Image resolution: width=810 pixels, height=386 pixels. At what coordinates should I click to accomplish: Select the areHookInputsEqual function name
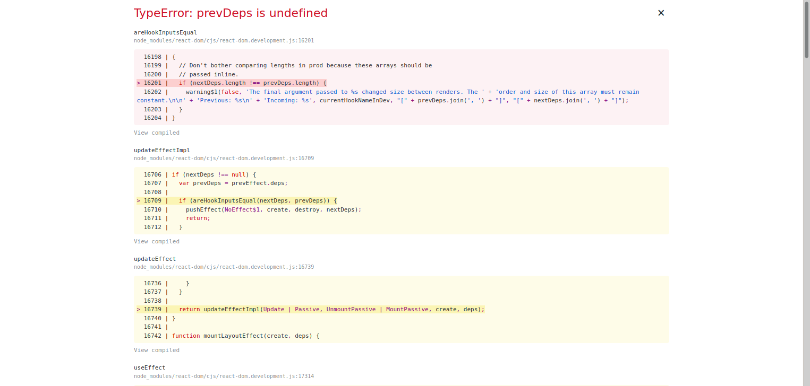pyautogui.click(x=165, y=32)
